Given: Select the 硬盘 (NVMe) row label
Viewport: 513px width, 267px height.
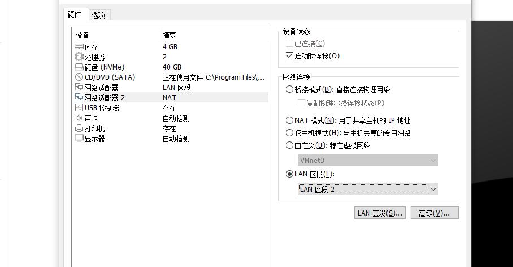Looking at the screenshot, I should [x=105, y=67].
